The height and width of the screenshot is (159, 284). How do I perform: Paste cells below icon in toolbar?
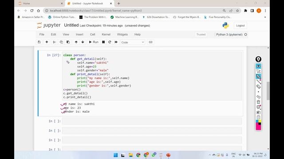tap(68, 42)
